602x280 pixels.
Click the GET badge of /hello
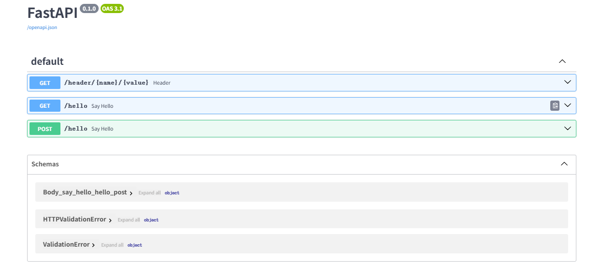click(x=45, y=106)
